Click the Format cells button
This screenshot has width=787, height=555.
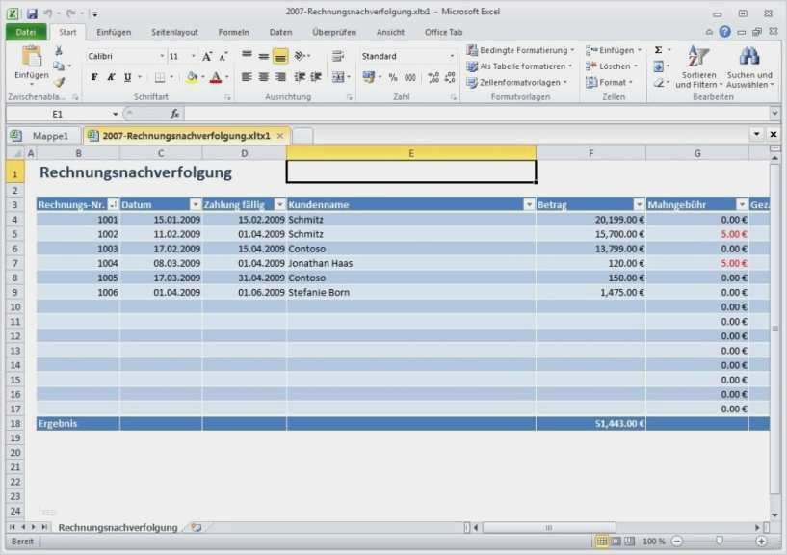[610, 82]
